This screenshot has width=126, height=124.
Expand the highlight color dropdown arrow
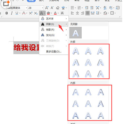51,13
